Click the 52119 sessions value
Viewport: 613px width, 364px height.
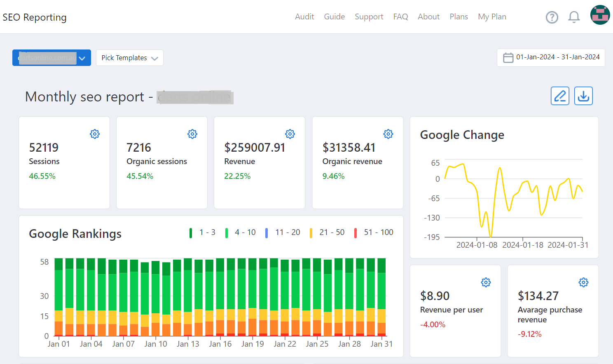tap(44, 147)
